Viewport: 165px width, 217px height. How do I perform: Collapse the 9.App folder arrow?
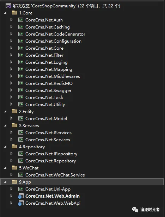5,182
